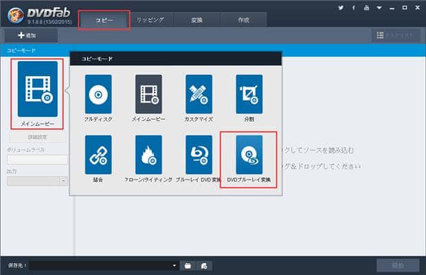Select the 分割 (split) copy mode
The height and width of the screenshot is (275, 426).
249,94
